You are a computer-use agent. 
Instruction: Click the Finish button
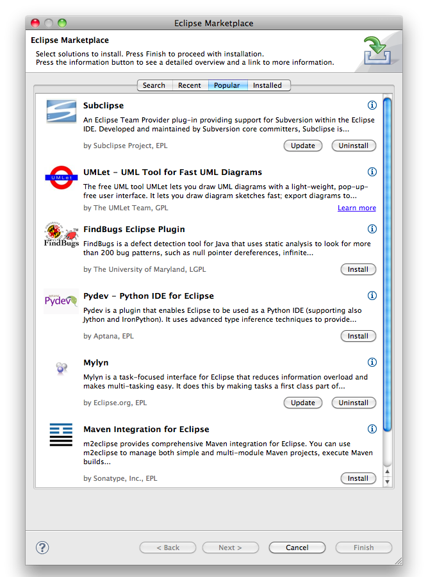[x=364, y=548]
